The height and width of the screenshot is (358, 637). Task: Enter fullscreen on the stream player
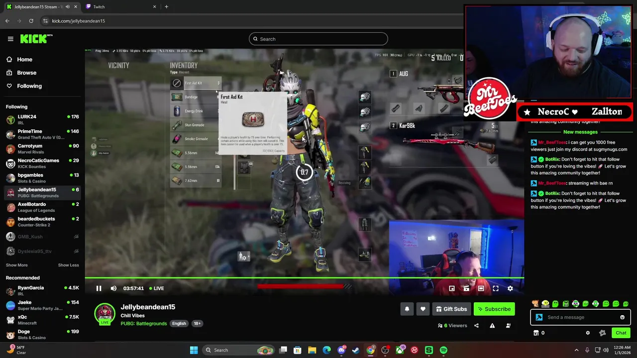pos(496,288)
